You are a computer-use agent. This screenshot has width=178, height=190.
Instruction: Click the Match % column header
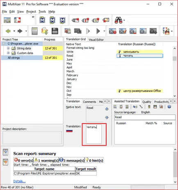151,123
